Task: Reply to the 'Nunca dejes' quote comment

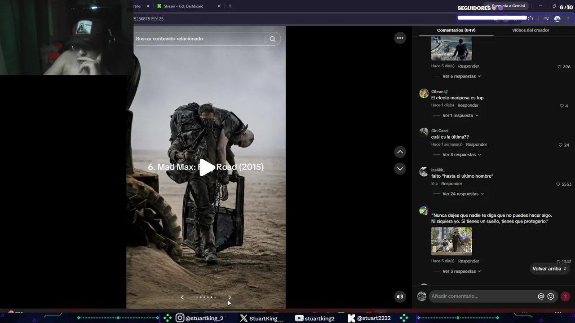Action: pos(469,261)
